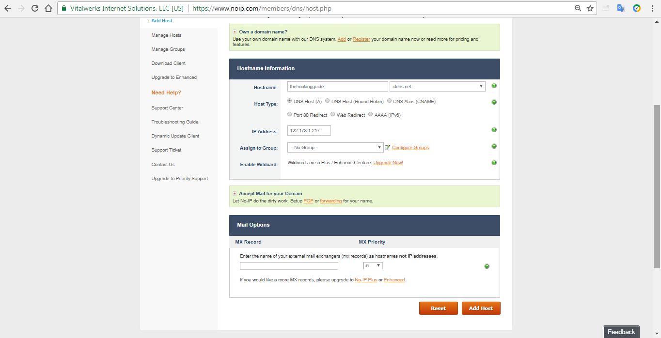Click the page vertical scrollbar
This screenshot has height=338, width=661.
pos(657,186)
